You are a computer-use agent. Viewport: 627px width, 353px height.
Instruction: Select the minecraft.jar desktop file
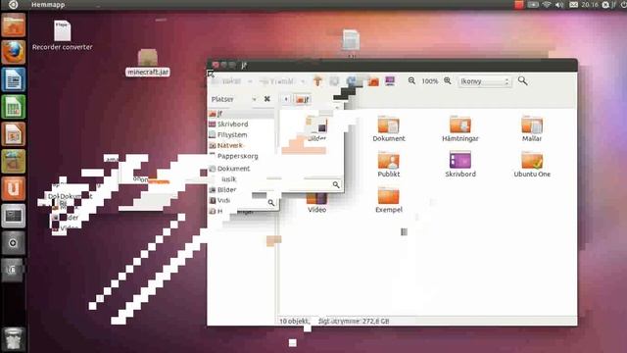click(148, 63)
